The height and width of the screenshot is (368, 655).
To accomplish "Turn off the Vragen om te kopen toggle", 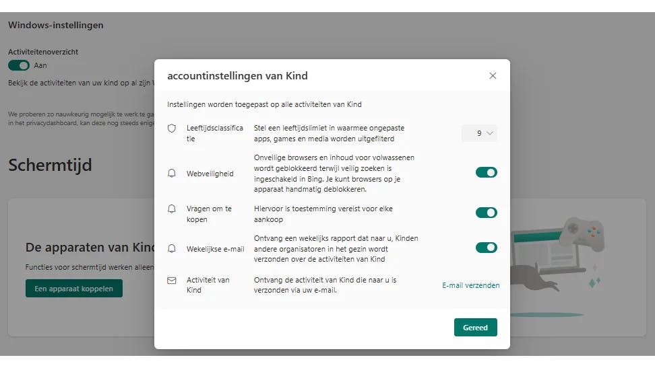I will click(x=486, y=213).
